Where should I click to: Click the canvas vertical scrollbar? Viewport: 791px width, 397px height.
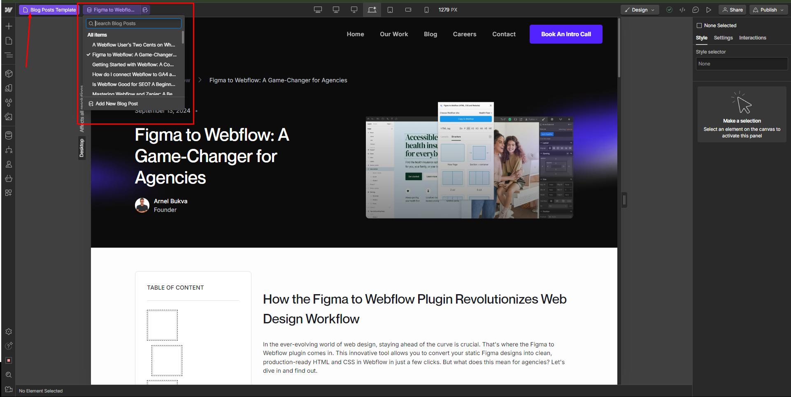click(619, 47)
